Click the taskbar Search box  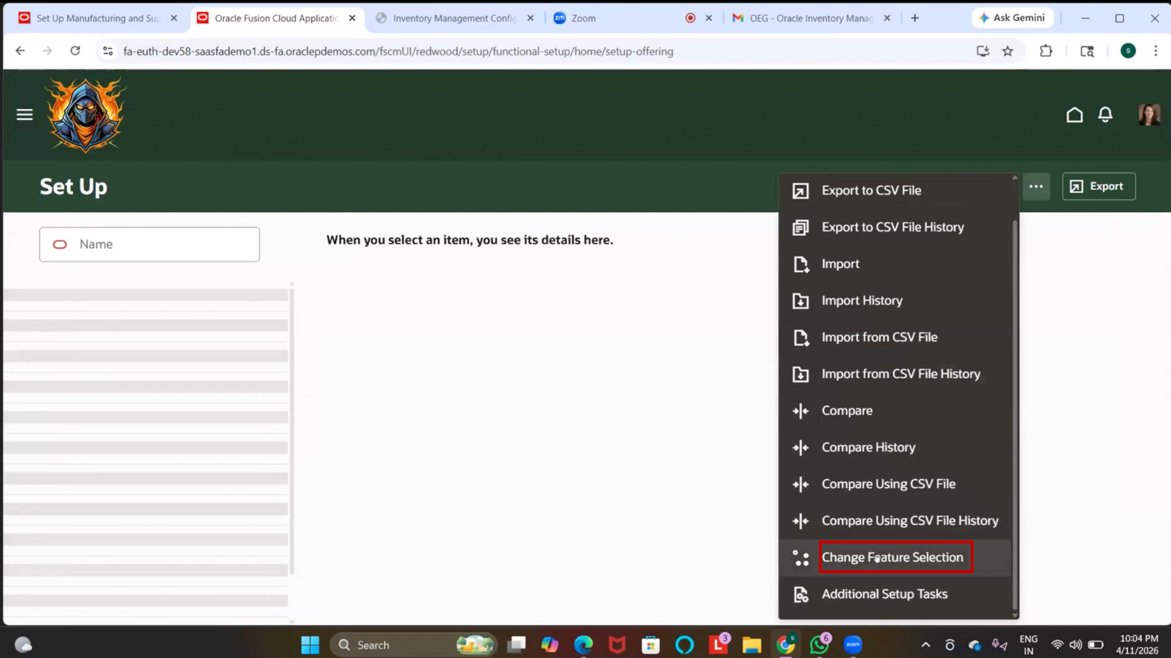tap(414, 645)
